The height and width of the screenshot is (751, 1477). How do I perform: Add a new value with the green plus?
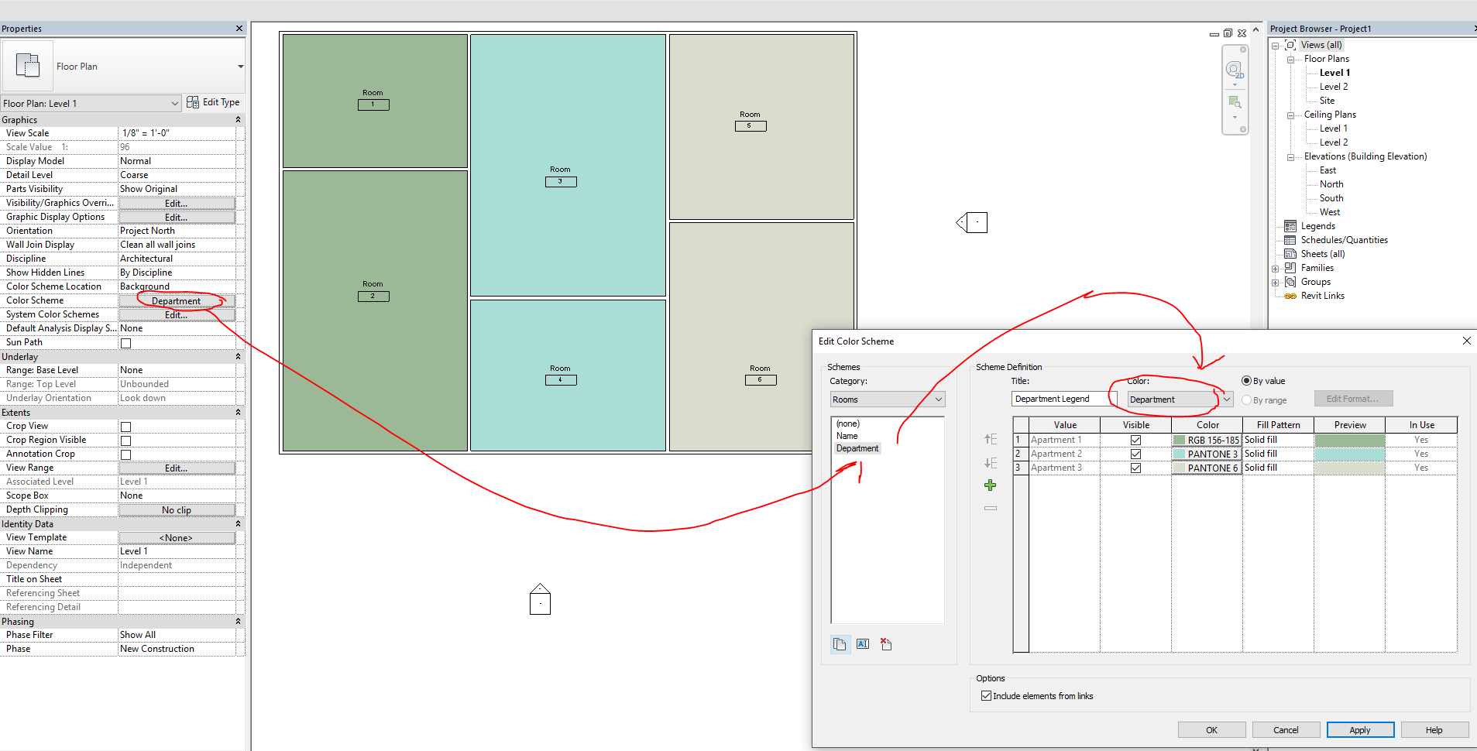tap(990, 485)
